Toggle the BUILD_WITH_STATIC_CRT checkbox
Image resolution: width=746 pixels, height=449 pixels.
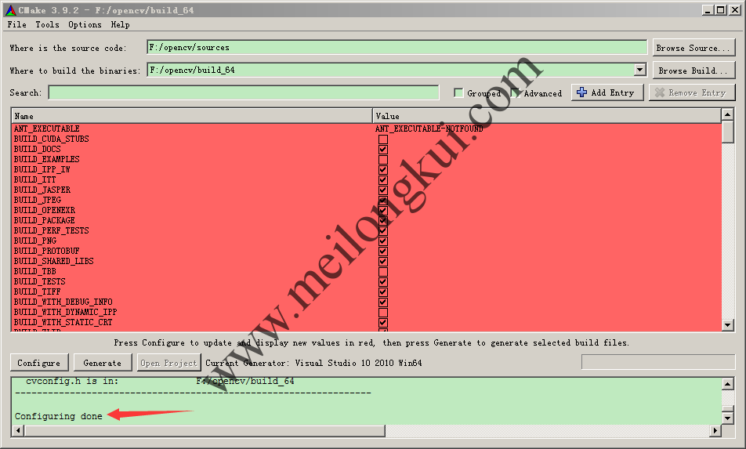383,323
